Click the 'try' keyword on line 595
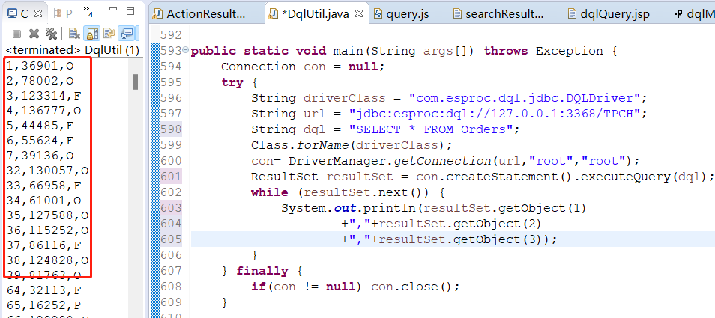This screenshot has width=715, height=318. 232,82
